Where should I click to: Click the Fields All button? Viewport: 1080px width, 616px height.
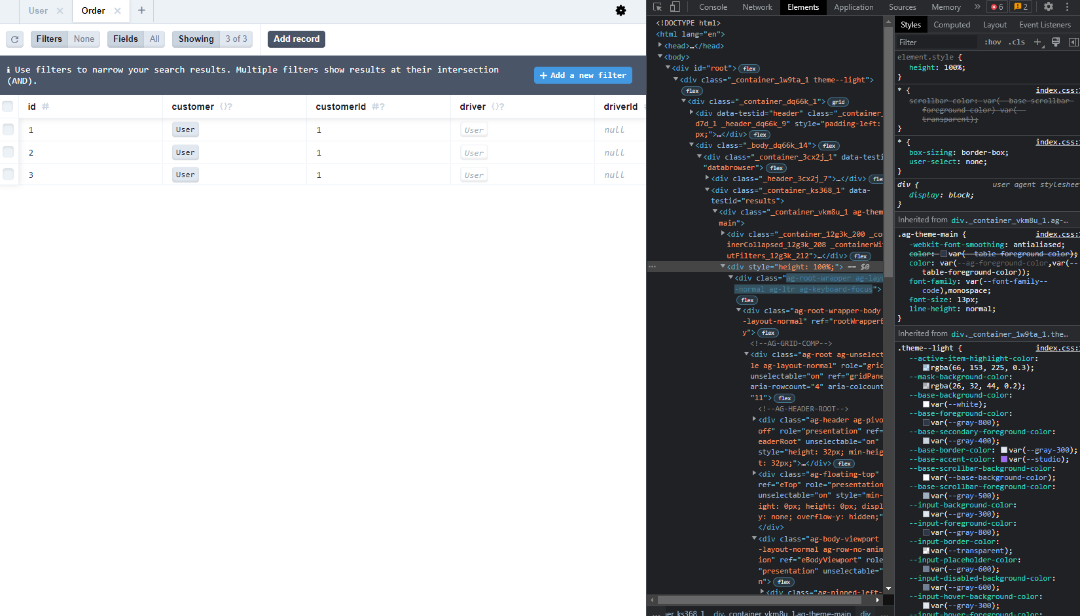pos(136,39)
